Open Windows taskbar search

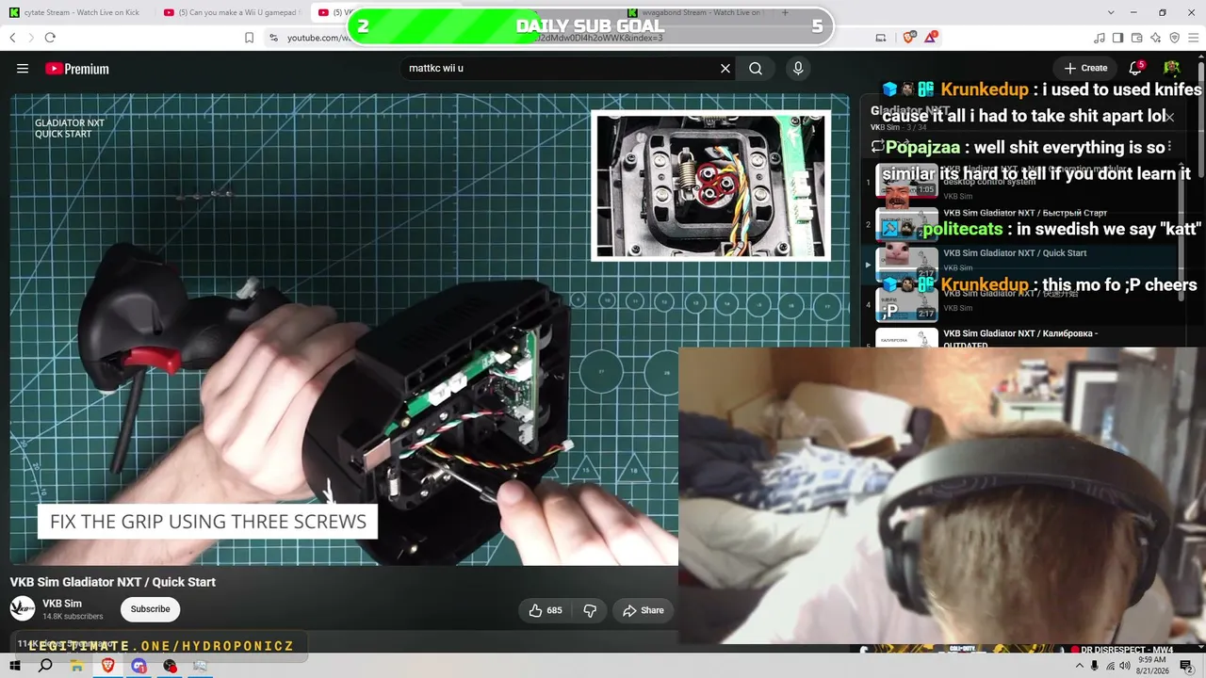tap(45, 666)
